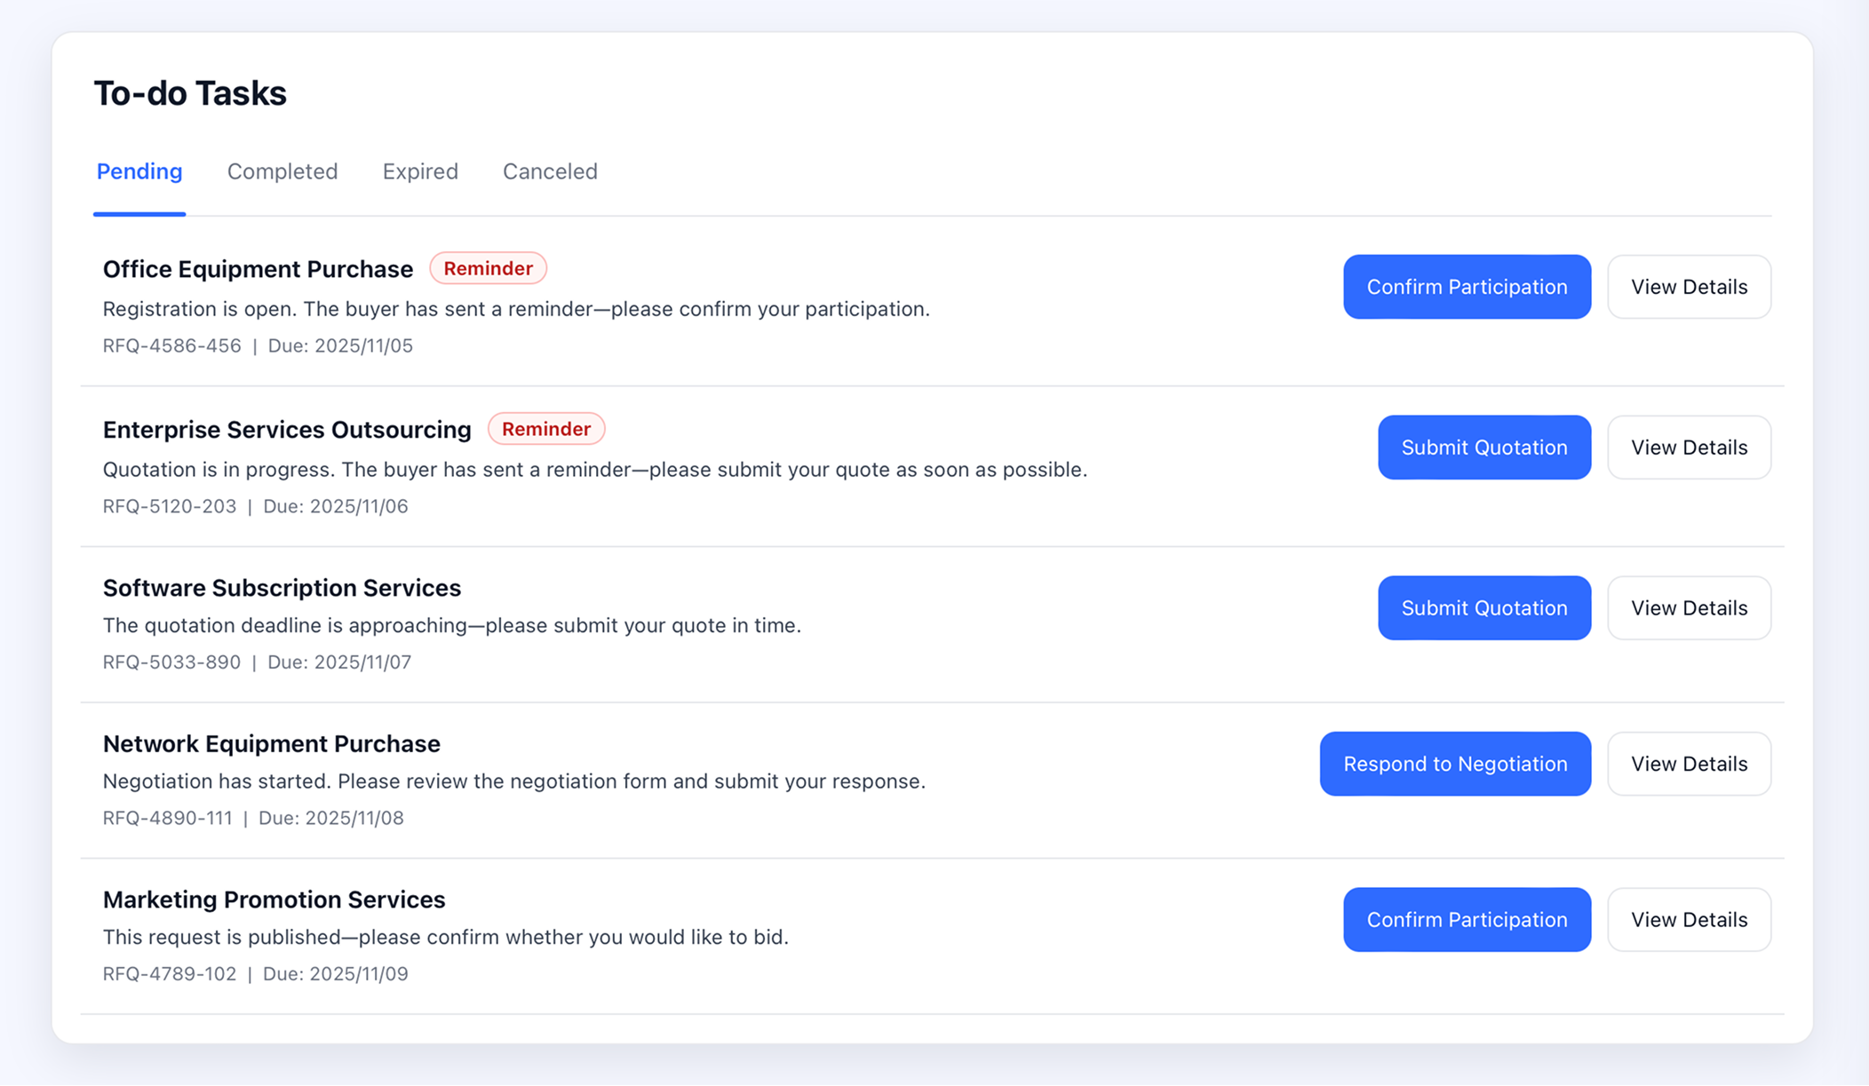This screenshot has width=1869, height=1086.
Task: Click the To-do Tasks heading
Action: click(189, 92)
